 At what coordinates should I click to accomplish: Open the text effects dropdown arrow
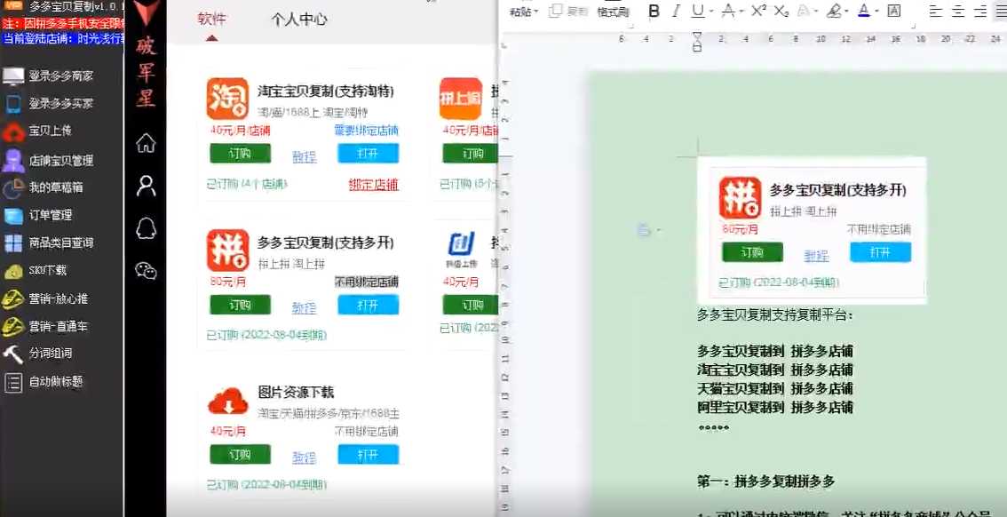[815, 12]
